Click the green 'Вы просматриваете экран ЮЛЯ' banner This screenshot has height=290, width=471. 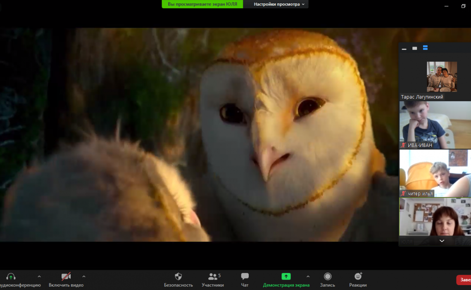pos(202,4)
